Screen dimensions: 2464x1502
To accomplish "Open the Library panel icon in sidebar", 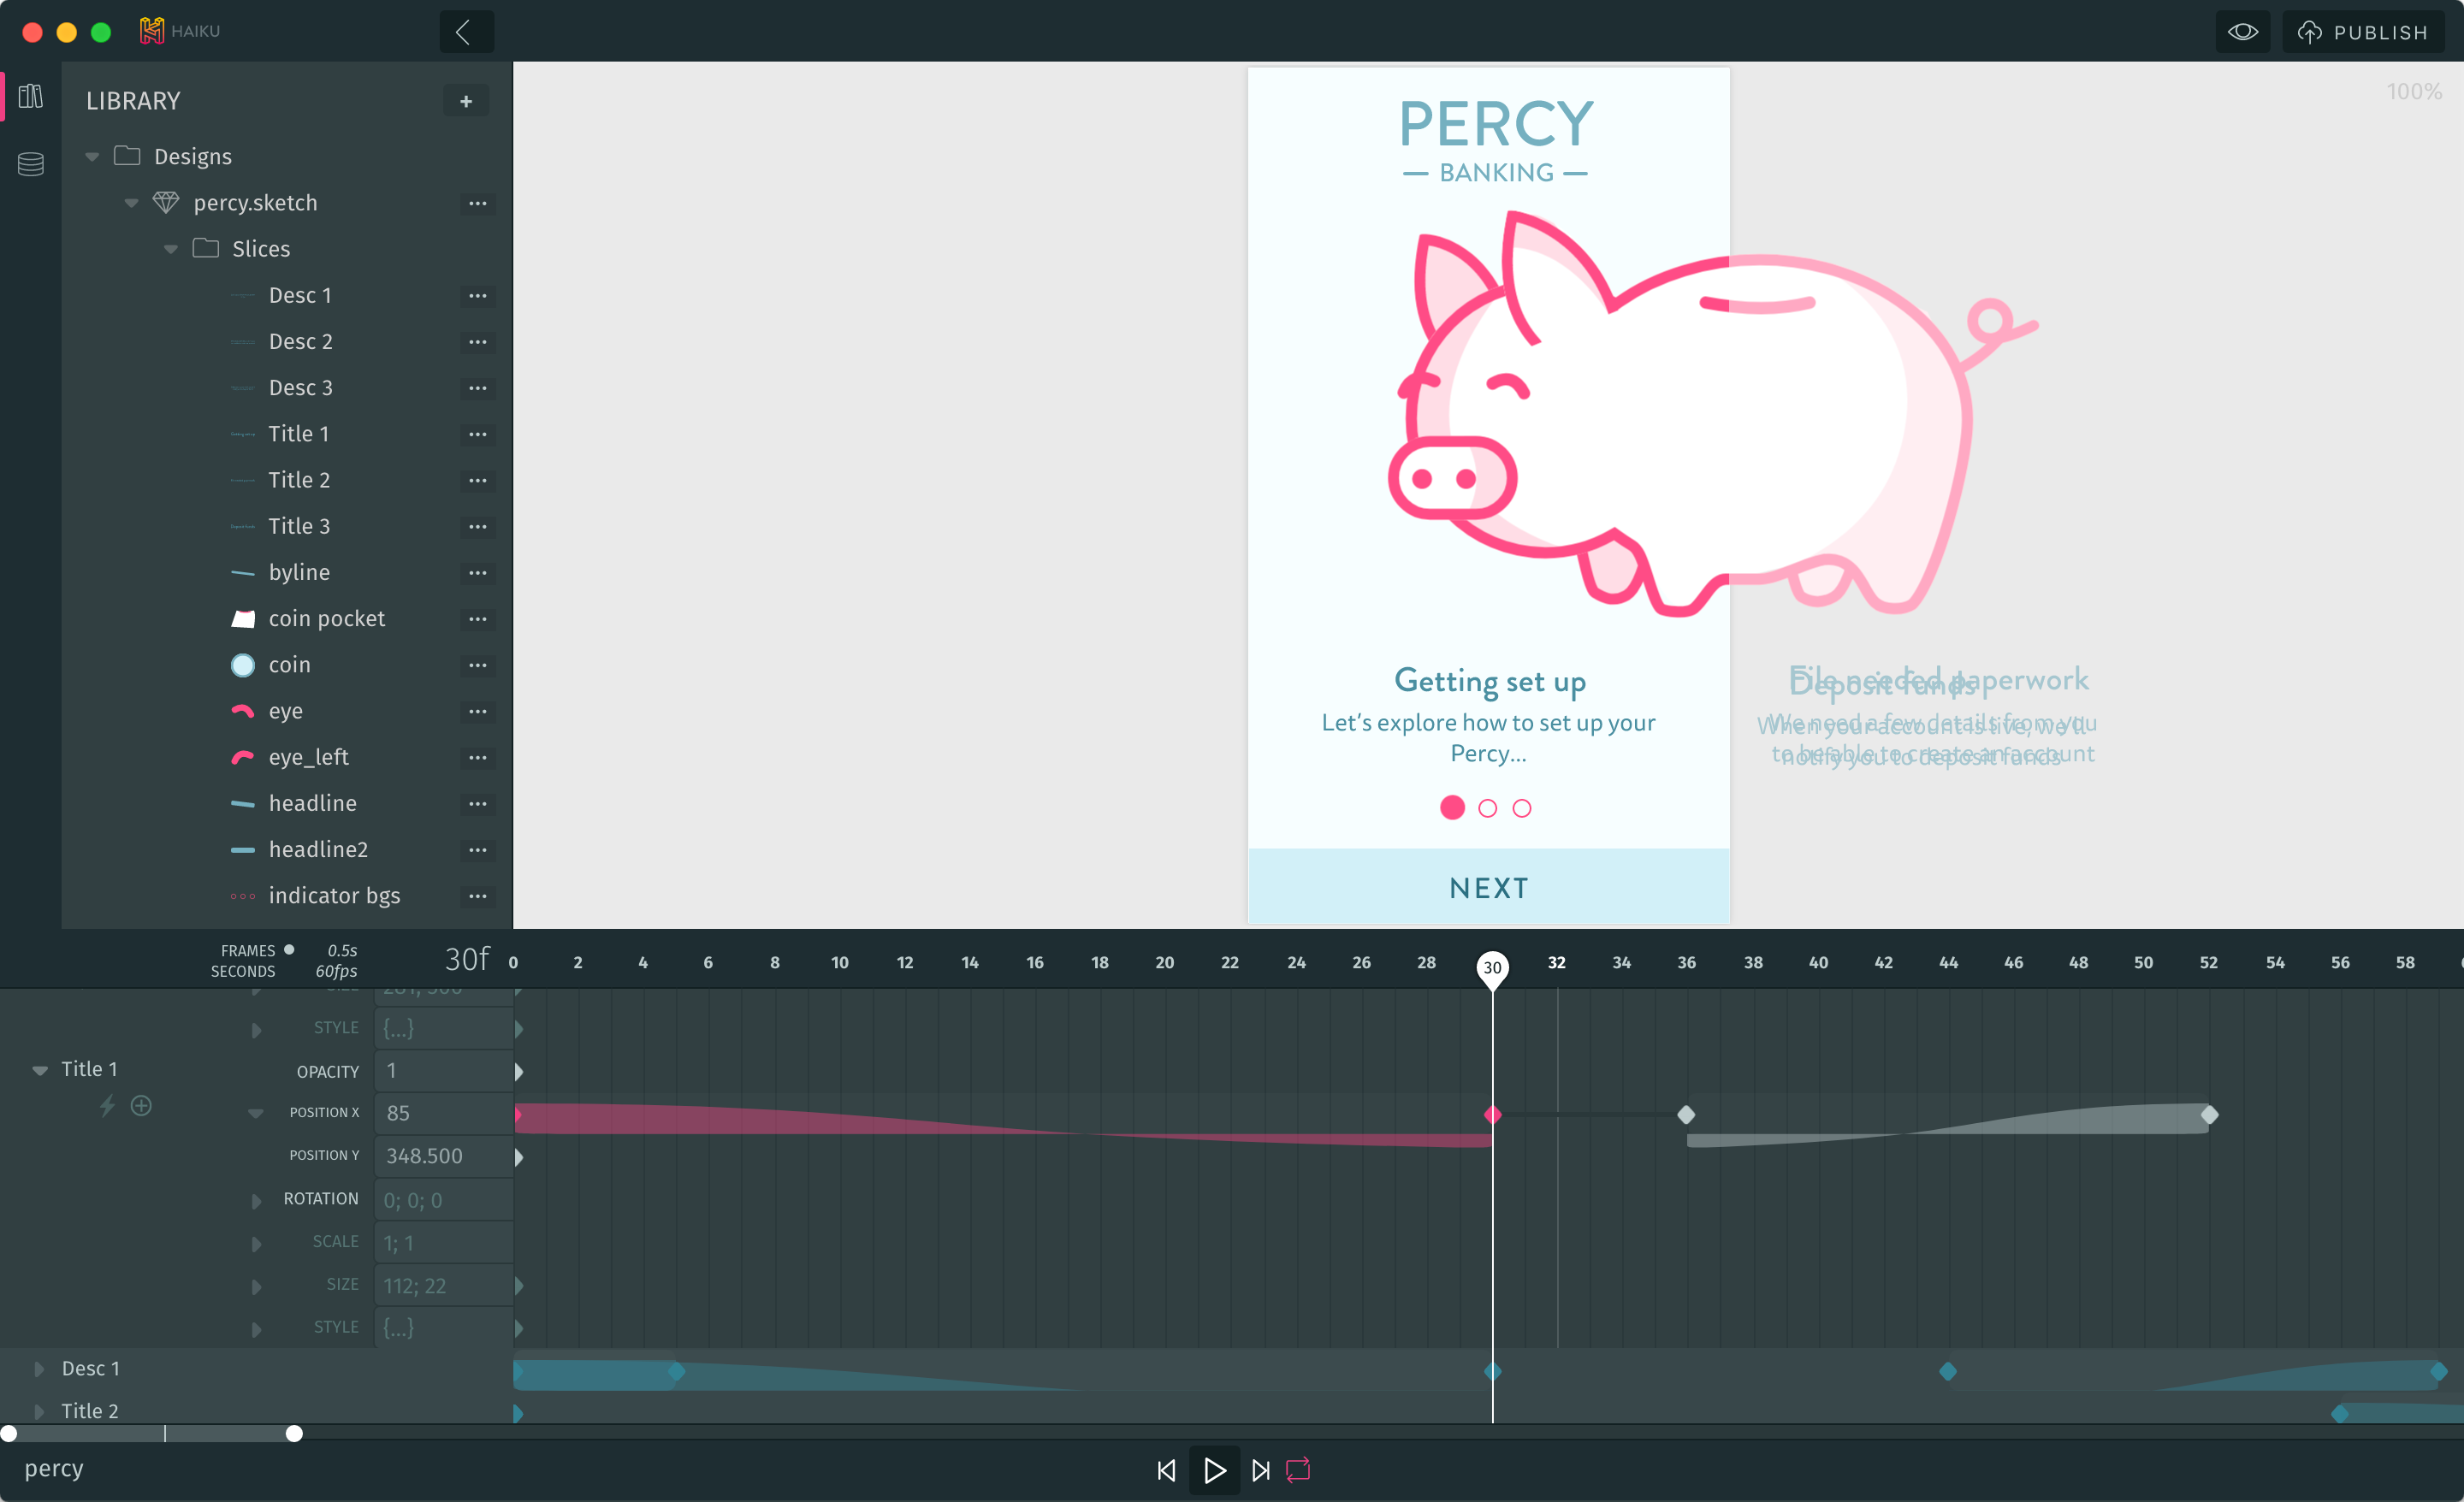I will [31, 97].
